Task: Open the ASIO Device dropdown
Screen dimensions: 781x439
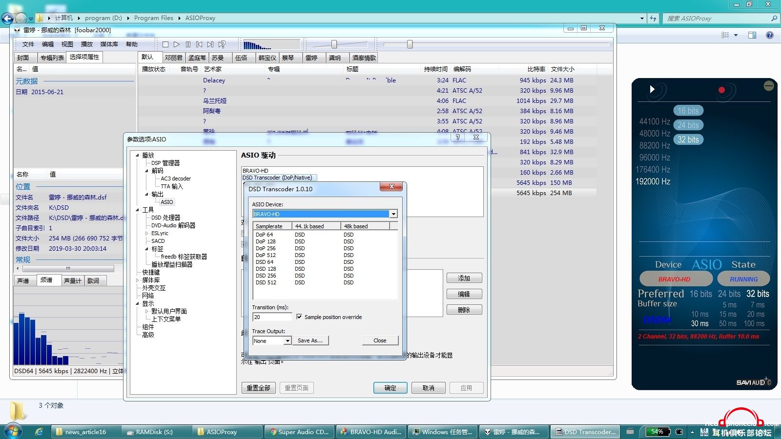Action: [393, 214]
